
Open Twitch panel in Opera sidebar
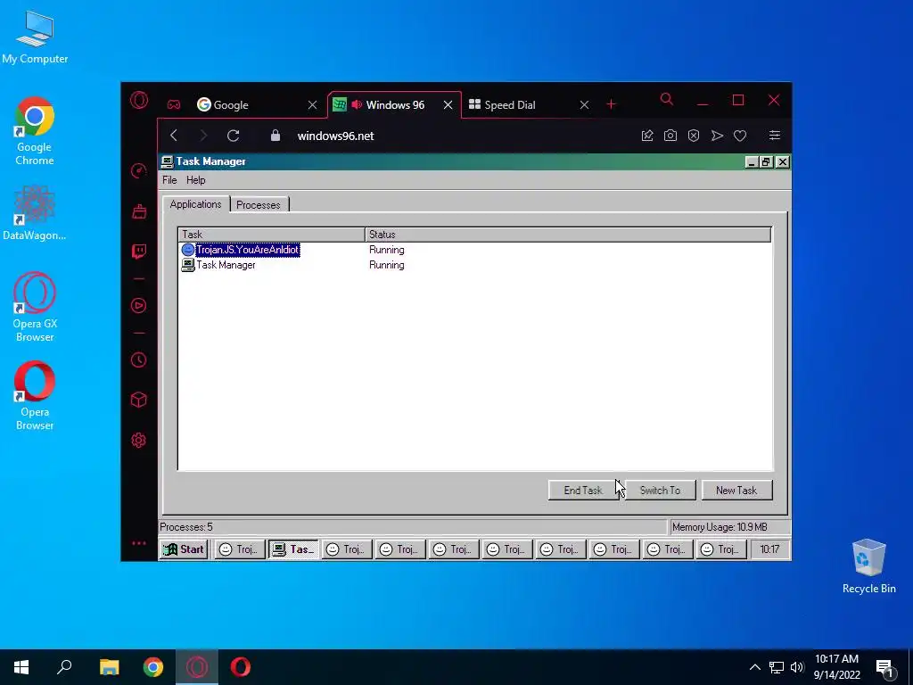[138, 251]
